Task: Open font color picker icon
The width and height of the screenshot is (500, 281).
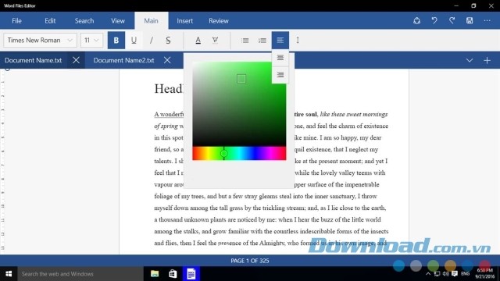Action: pos(198,40)
